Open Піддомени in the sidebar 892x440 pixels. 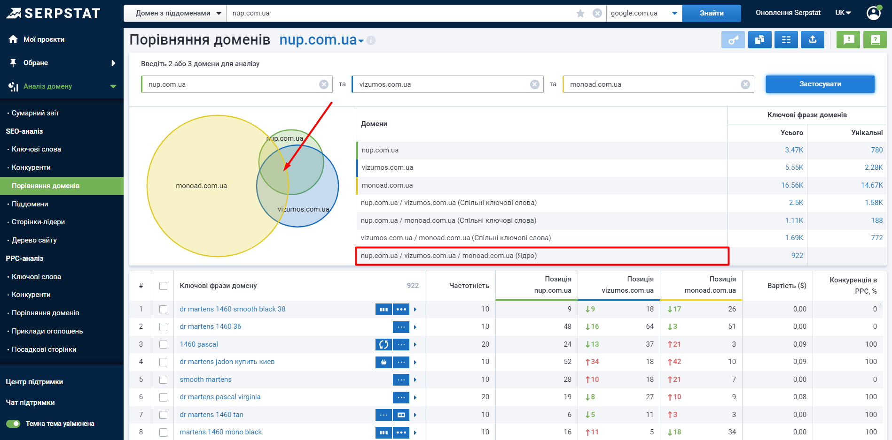(30, 204)
